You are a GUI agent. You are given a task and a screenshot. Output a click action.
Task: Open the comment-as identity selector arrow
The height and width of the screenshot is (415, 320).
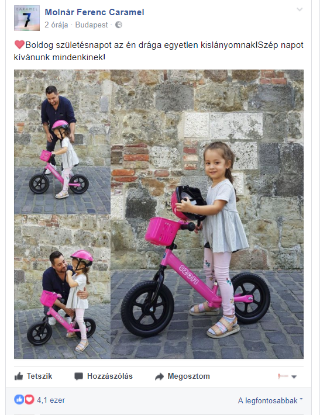point(294,376)
